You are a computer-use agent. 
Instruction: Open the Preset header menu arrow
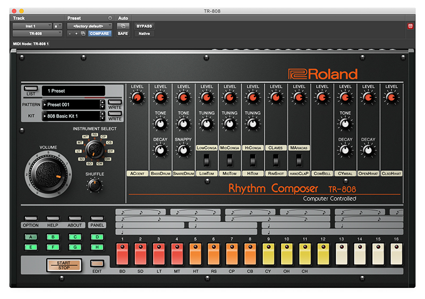pyautogui.click(x=110, y=18)
